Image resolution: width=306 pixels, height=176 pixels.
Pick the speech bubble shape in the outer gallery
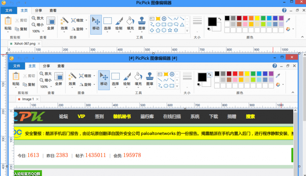click(176, 24)
